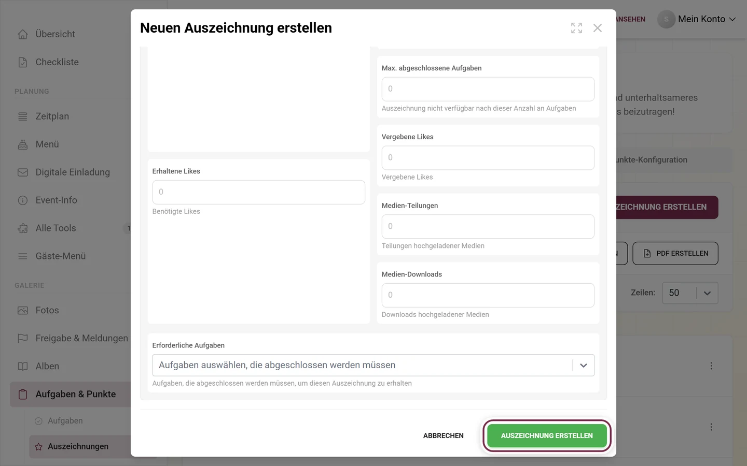
Task: Click the 'Erforderliche Aufgaben' label
Action: pos(188,345)
